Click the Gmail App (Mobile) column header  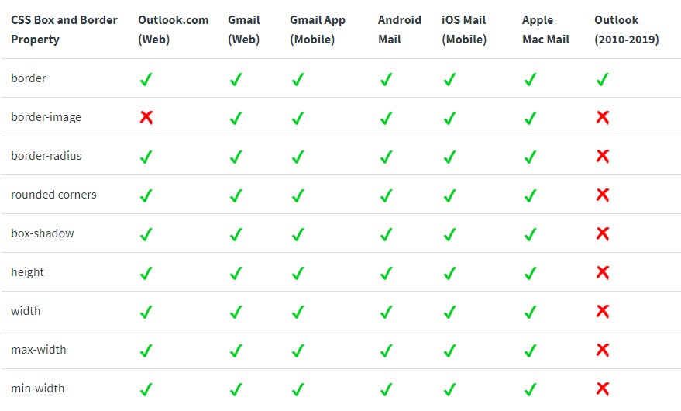(x=318, y=29)
